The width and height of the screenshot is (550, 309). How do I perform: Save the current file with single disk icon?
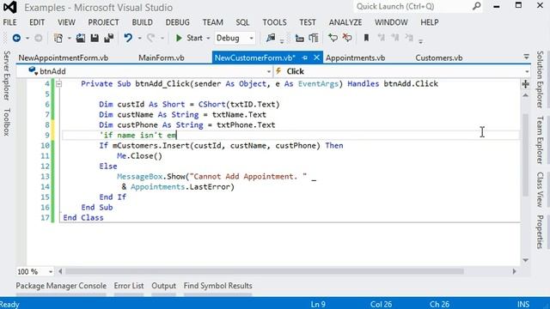click(95, 38)
